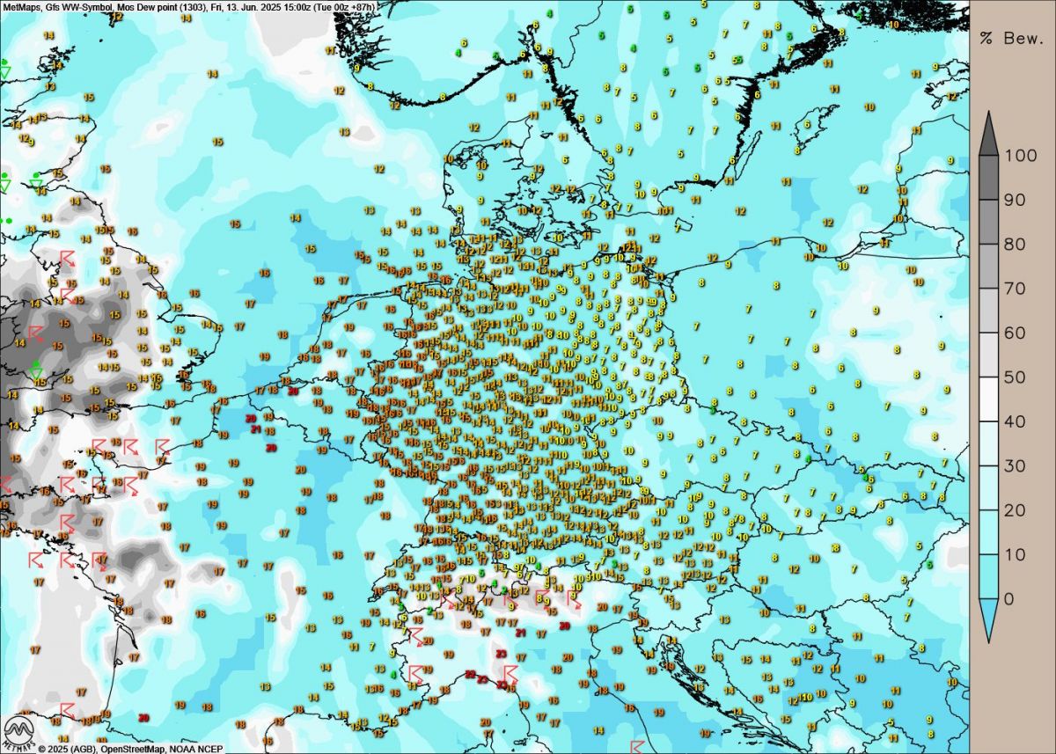This screenshot has height=754, width=1056.
Task: Choose the blue 0–10 legend color segment
Action: [989, 577]
